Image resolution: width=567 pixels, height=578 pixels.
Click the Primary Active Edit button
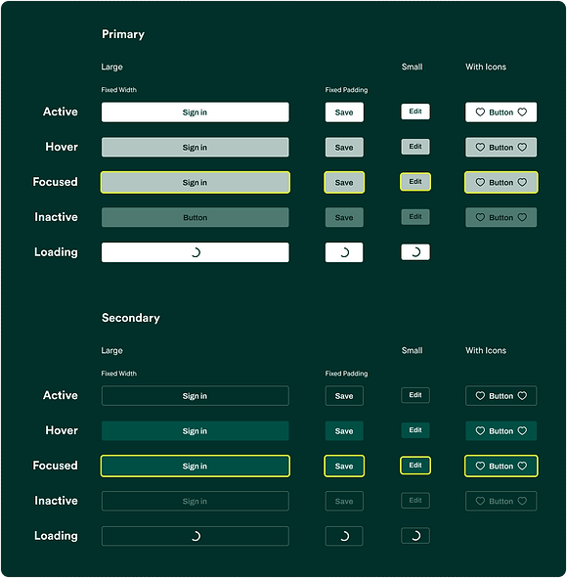pos(415,111)
